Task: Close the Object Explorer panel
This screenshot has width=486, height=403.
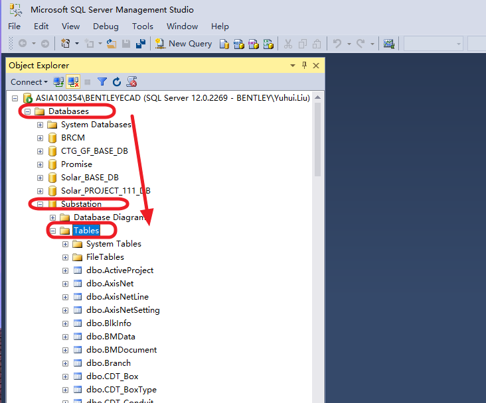Action: pyautogui.click(x=316, y=66)
